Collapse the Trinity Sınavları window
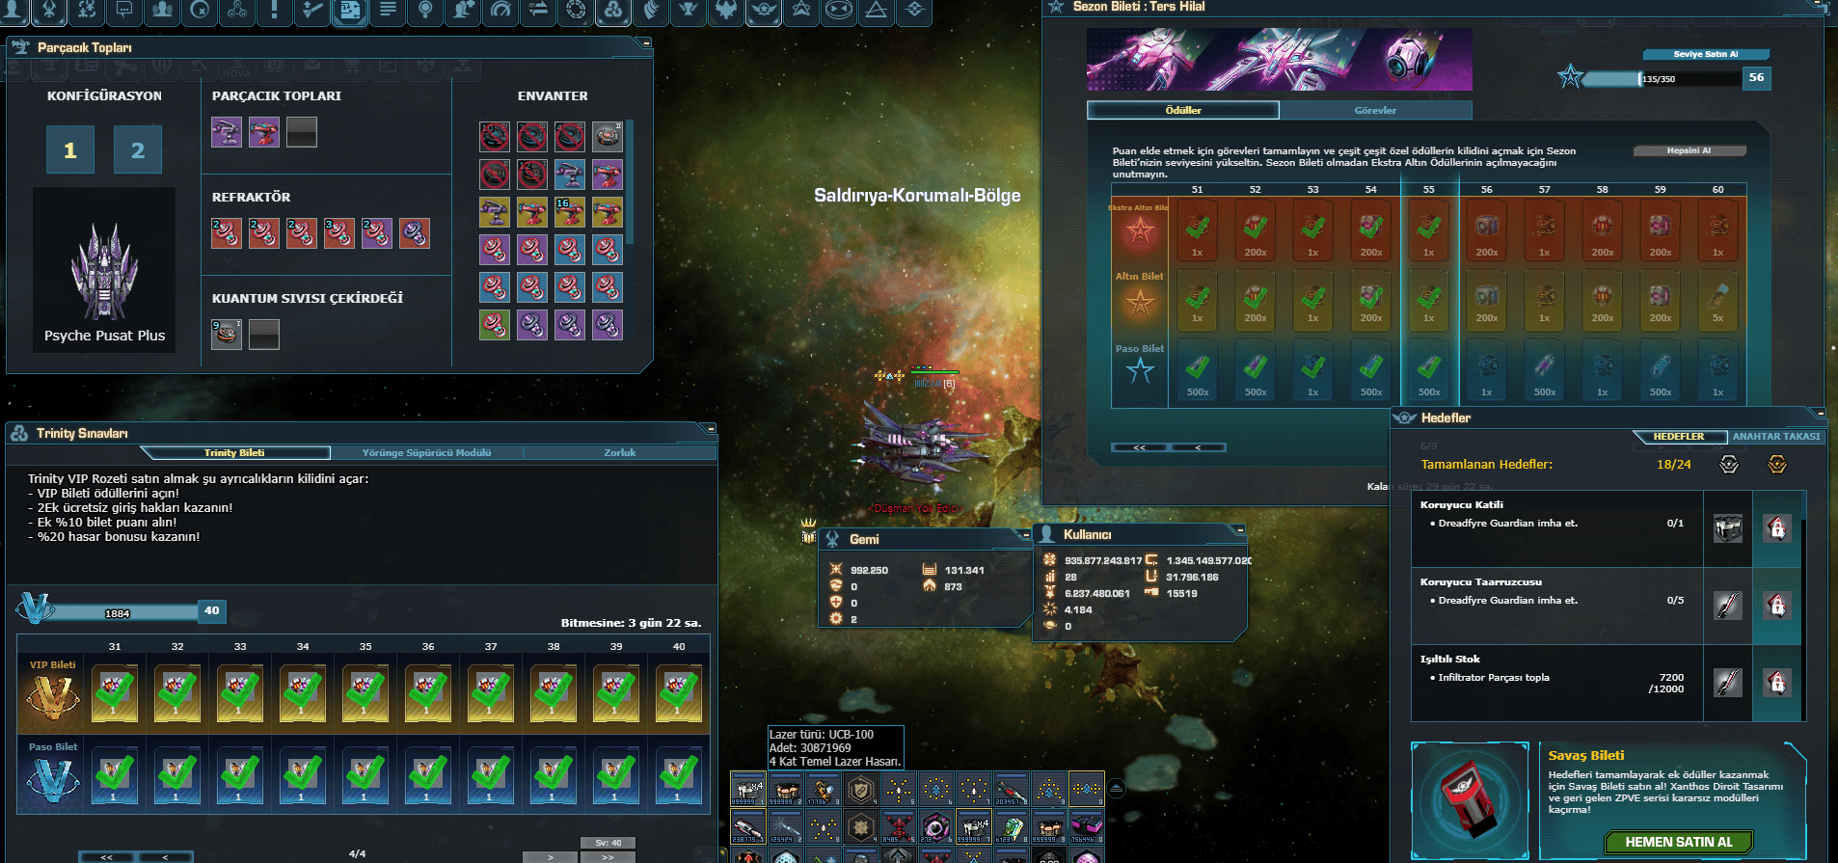Screen dimensions: 1838x863 (711, 428)
